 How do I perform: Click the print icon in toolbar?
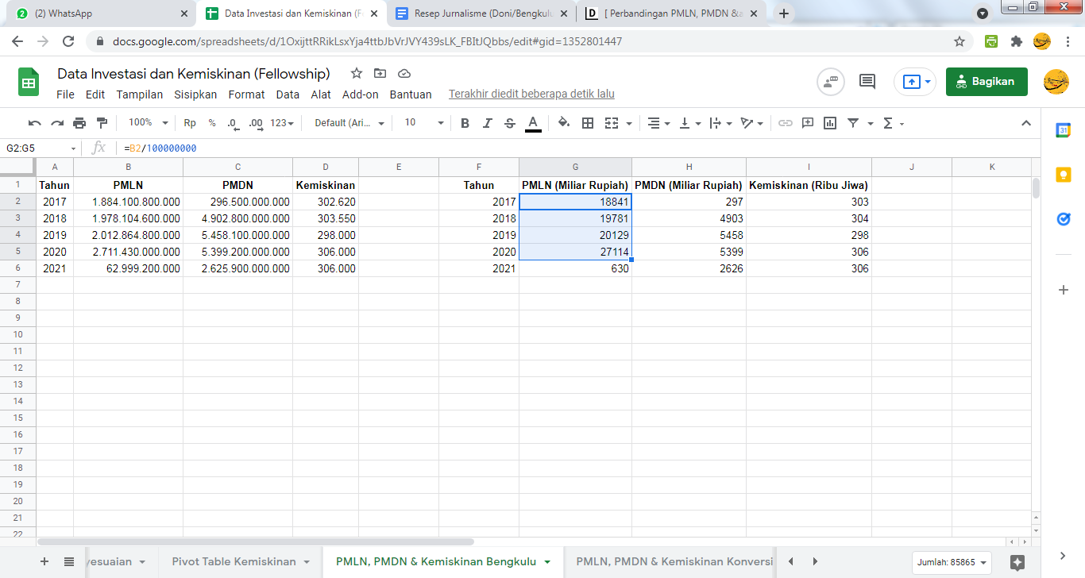pyautogui.click(x=79, y=123)
